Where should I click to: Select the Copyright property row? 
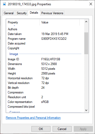(x=44, y=48)
